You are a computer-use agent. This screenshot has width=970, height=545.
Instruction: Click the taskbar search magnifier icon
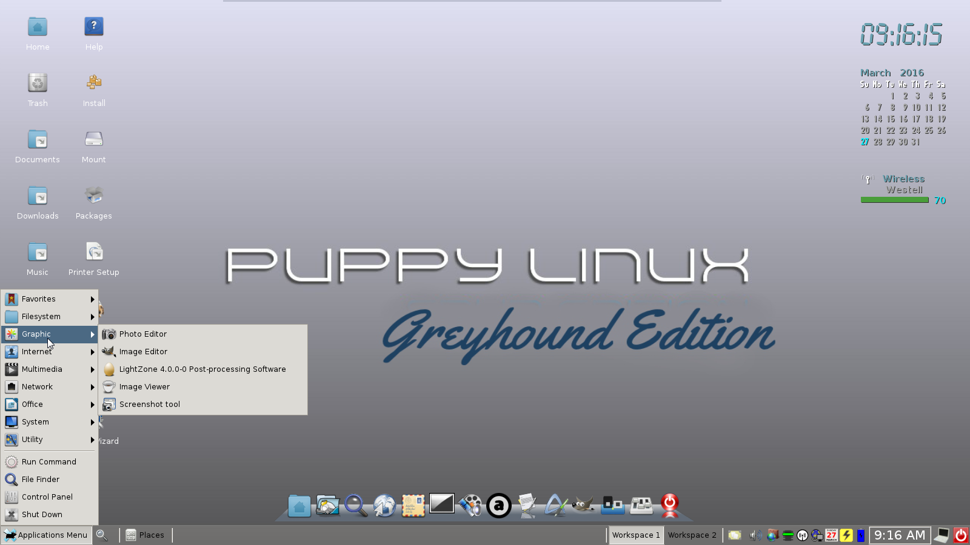102,535
